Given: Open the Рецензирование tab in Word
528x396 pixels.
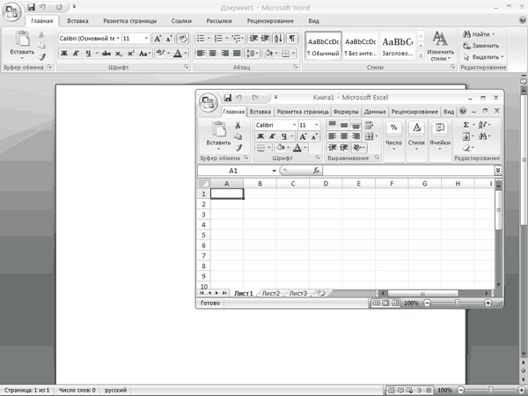Looking at the screenshot, I should 270,21.
